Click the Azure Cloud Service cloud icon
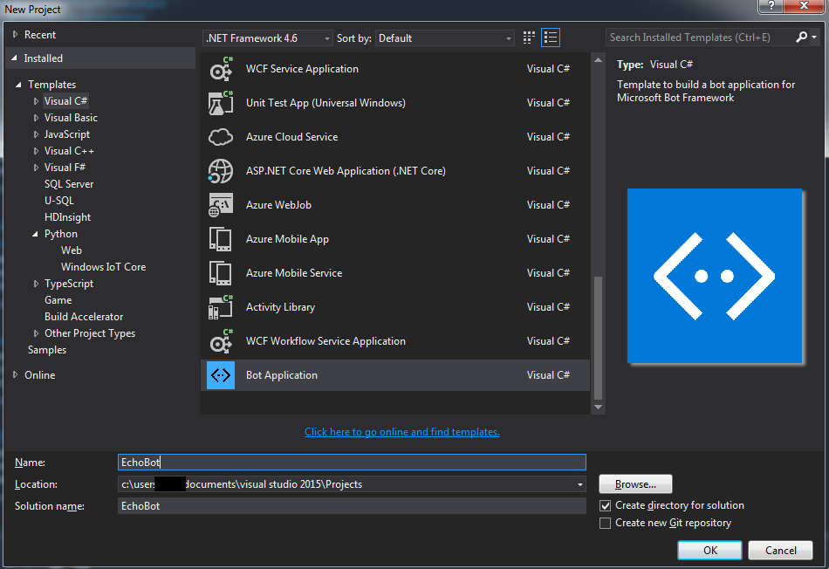This screenshot has height=569, width=829. [x=221, y=137]
